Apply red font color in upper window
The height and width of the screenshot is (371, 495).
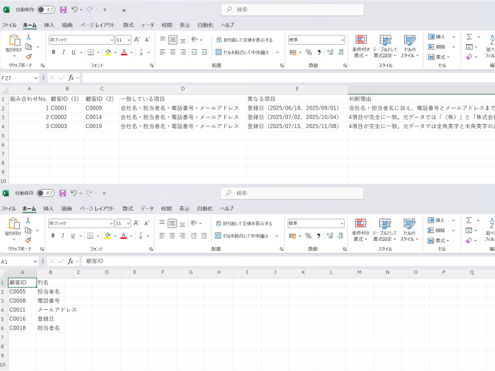[x=124, y=52]
